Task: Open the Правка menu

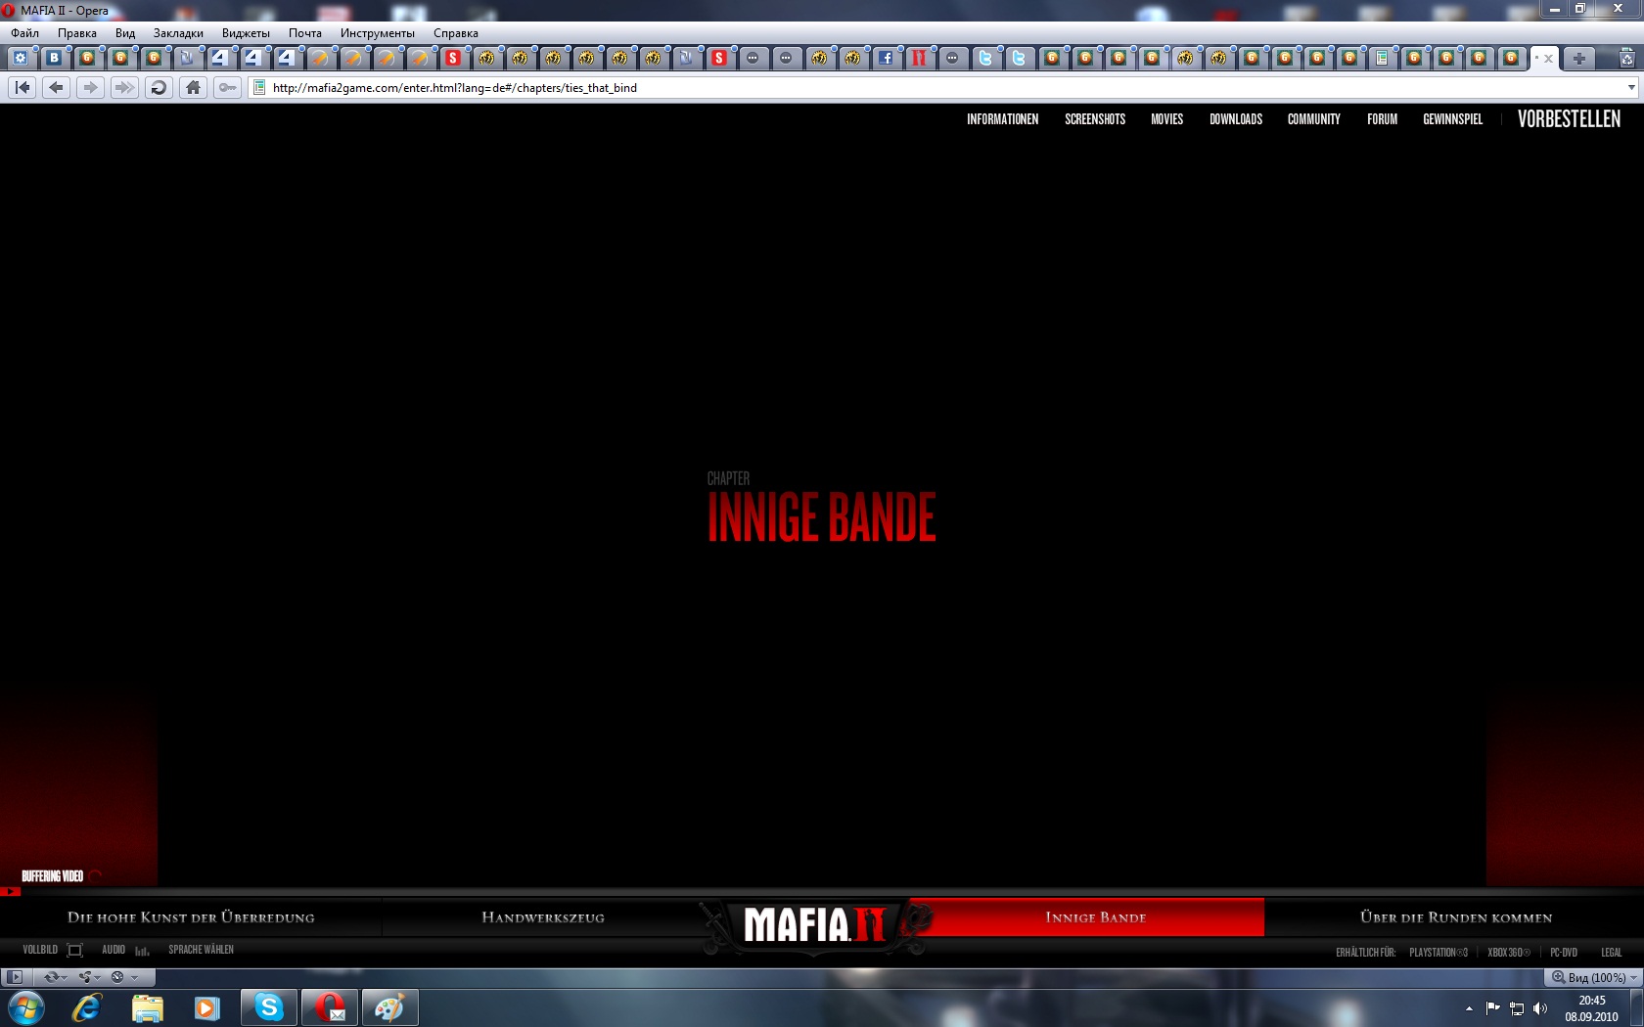Action: pos(77,33)
